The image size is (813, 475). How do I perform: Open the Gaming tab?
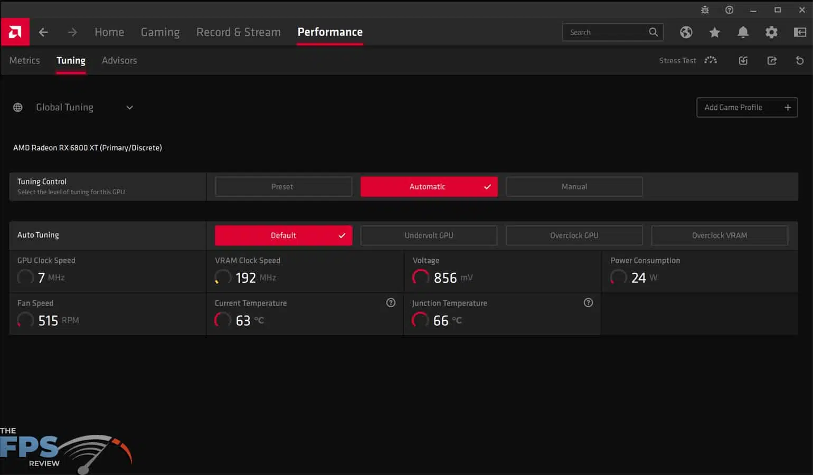[160, 32]
